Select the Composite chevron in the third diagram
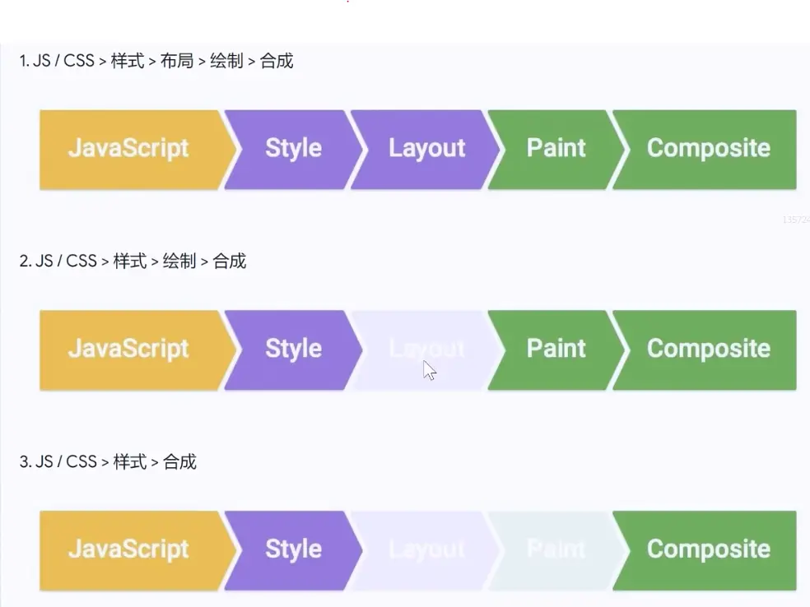This screenshot has height=607, width=810. [708, 550]
